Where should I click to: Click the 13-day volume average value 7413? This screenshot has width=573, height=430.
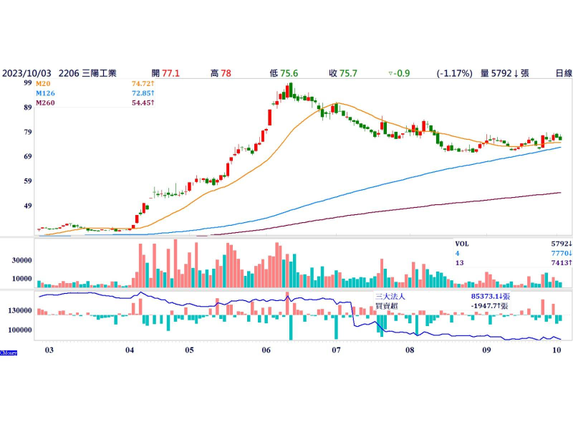point(560,263)
